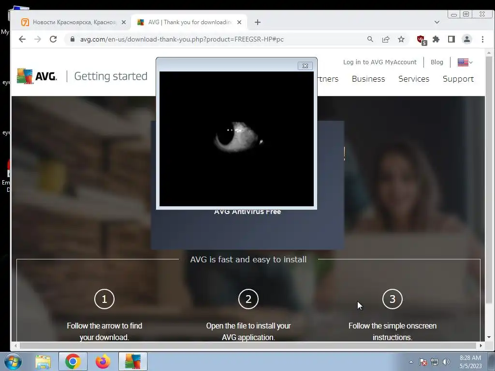Viewport: 495px width, 371px height.
Task: Launch Firefox from taskbar
Action: click(x=103, y=361)
